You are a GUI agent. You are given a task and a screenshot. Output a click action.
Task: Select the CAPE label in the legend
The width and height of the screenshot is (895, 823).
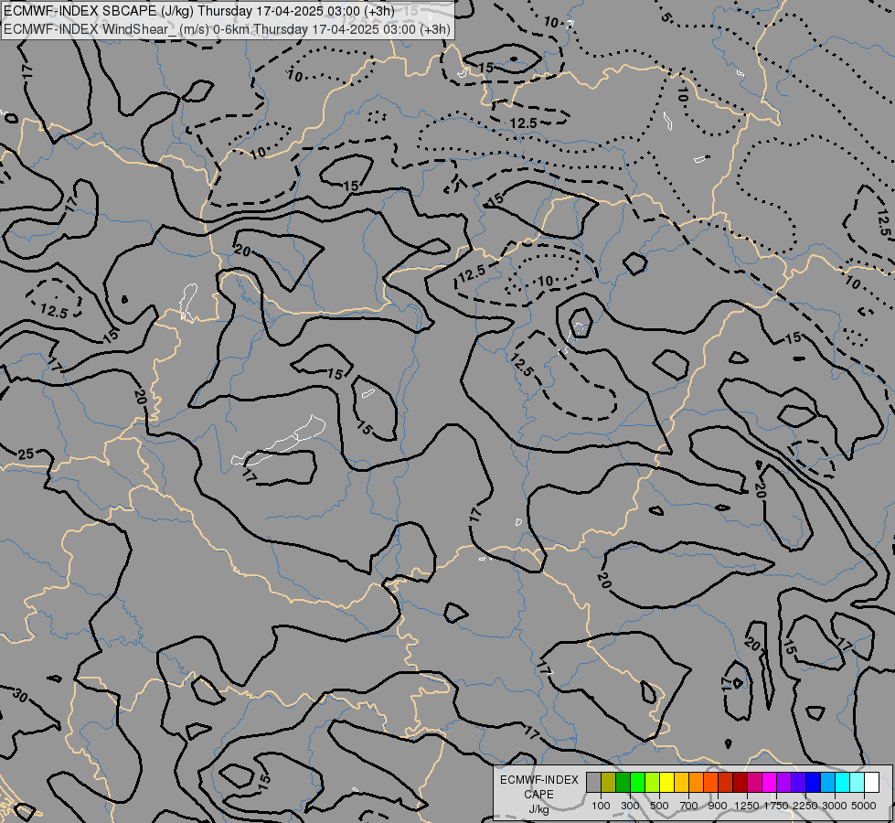(x=538, y=795)
